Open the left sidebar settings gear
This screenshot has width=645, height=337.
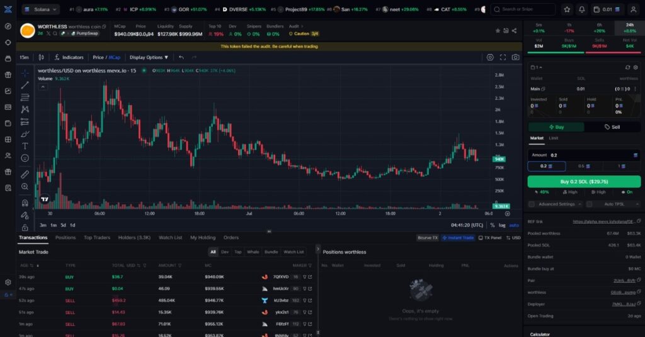point(8,282)
